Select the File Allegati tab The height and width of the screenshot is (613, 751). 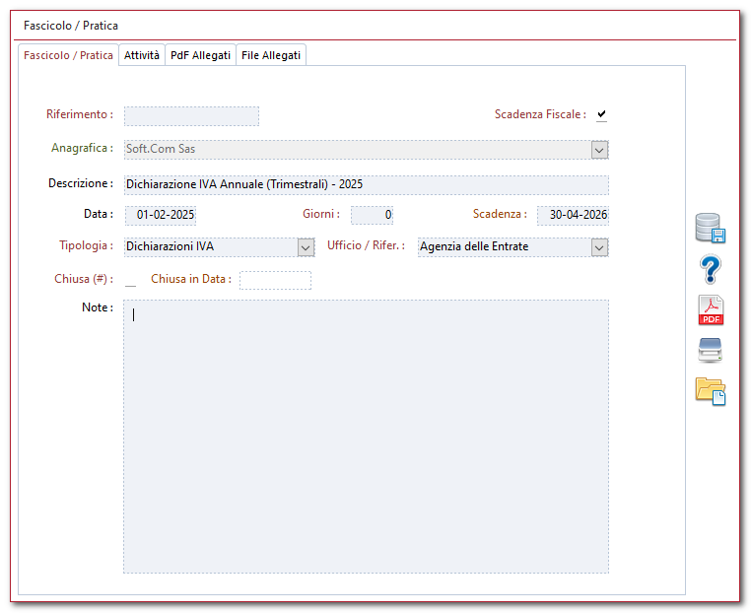pos(271,56)
